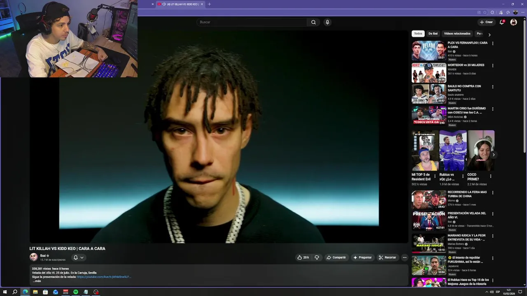
Task: Open Ibai channel name link
Action: point(43,256)
